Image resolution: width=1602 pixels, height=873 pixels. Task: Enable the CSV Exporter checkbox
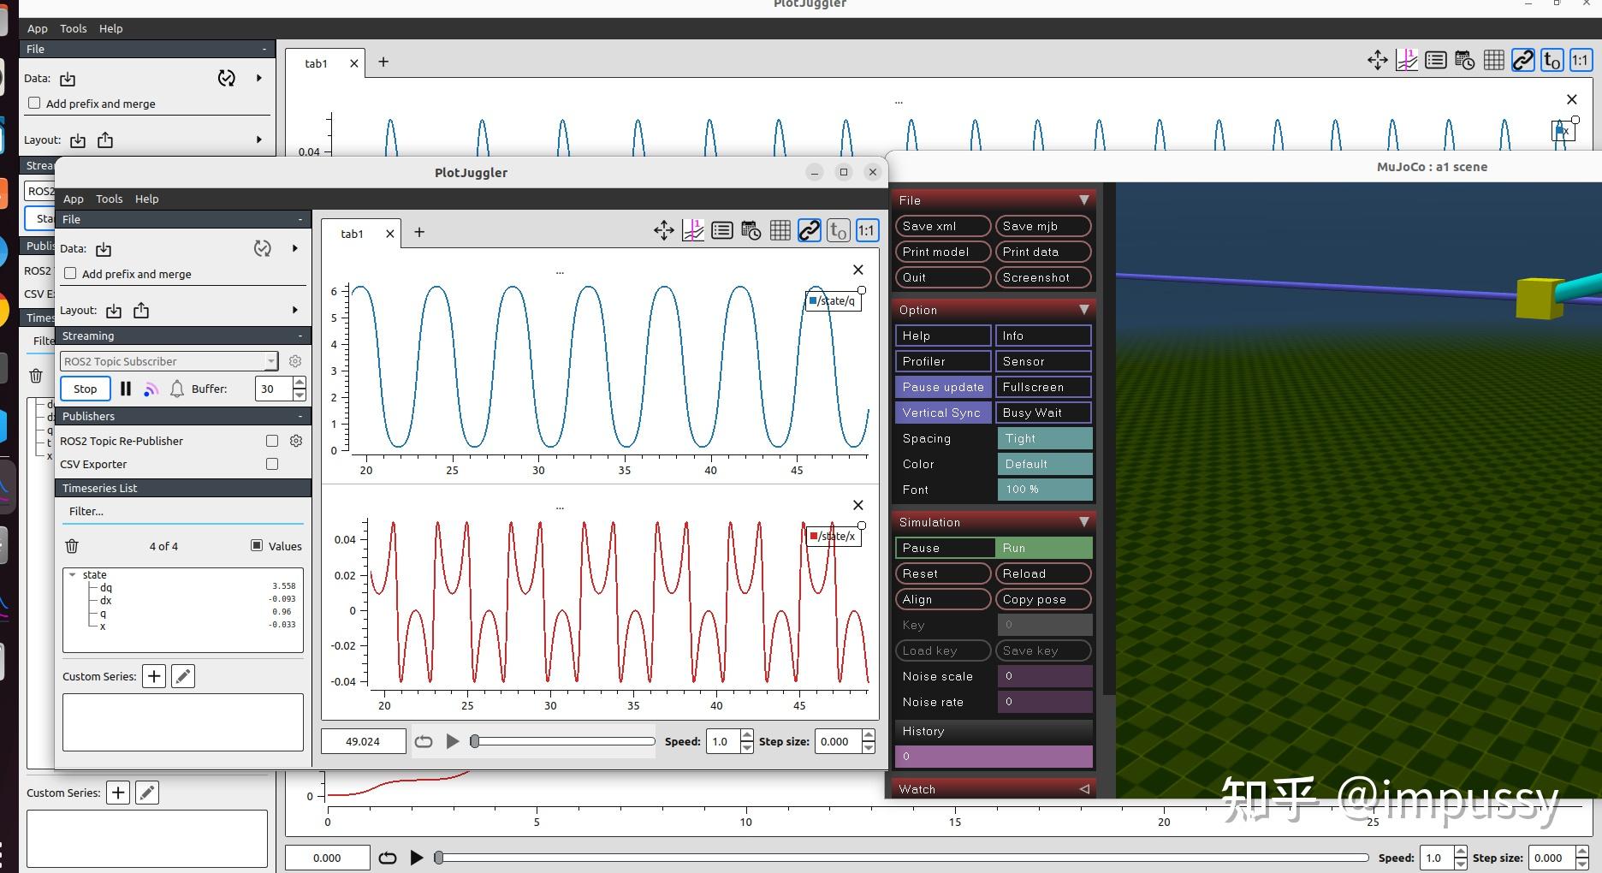272,464
